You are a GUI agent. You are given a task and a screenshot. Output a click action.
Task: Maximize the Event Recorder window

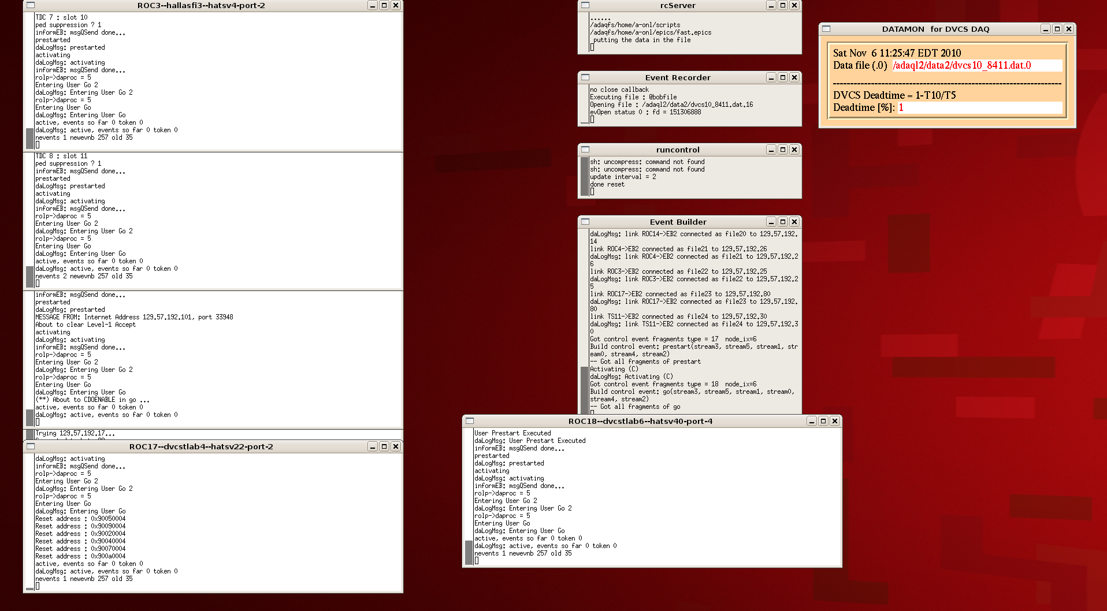(783, 77)
